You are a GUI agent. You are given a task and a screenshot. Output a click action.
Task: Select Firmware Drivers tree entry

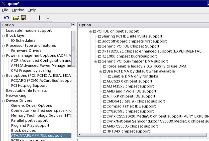point(26,50)
